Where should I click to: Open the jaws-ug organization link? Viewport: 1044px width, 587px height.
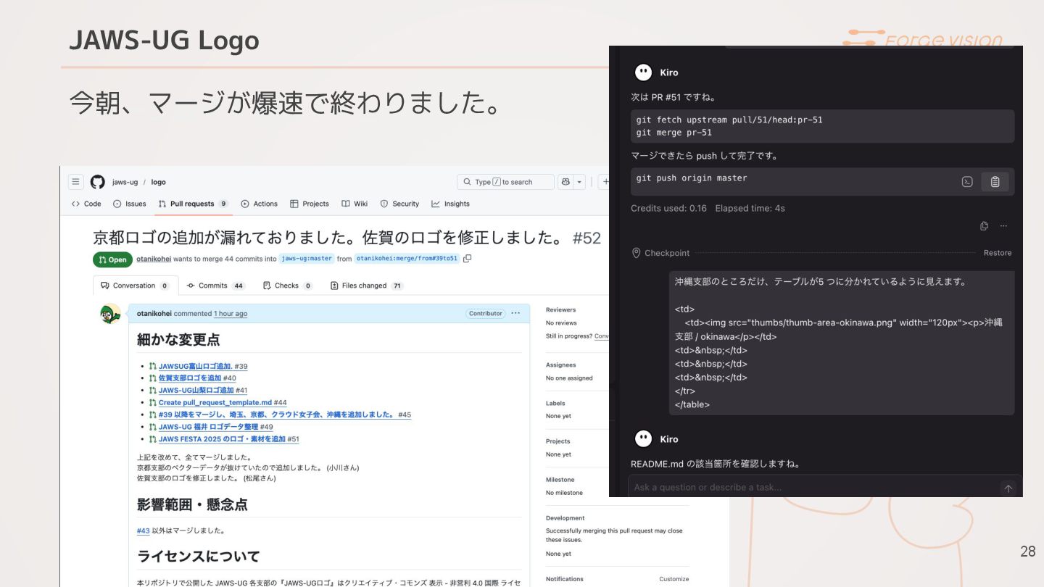125,183
